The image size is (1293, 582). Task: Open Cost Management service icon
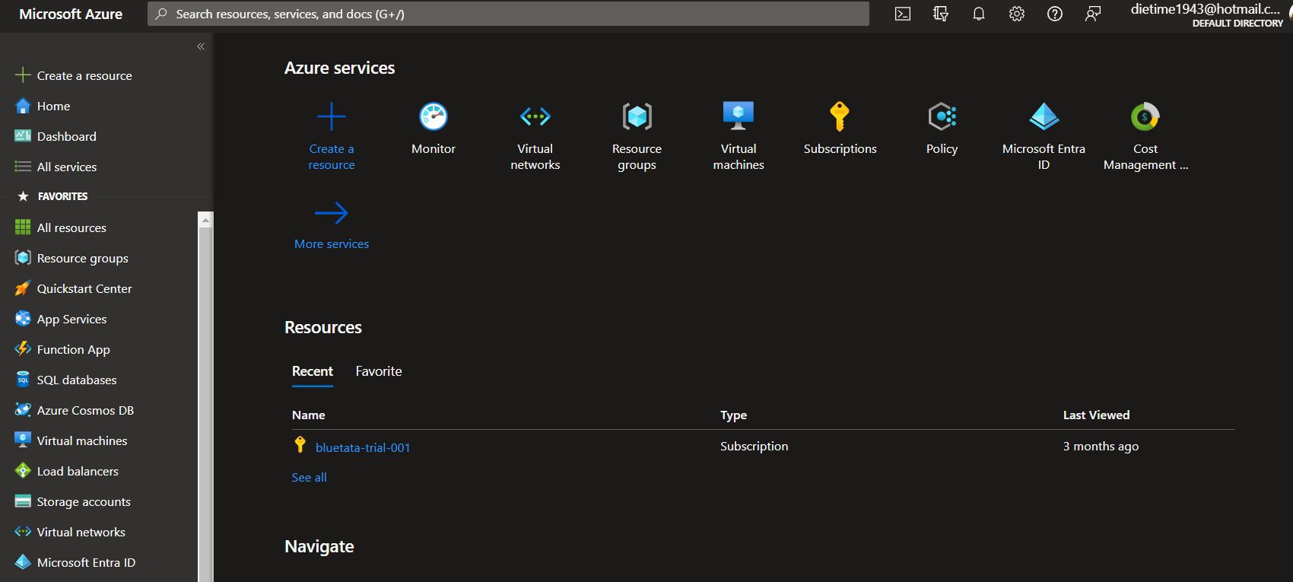pos(1145,116)
